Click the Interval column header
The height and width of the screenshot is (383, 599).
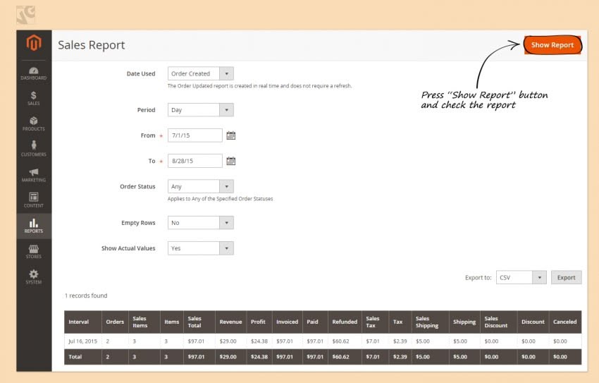click(83, 322)
